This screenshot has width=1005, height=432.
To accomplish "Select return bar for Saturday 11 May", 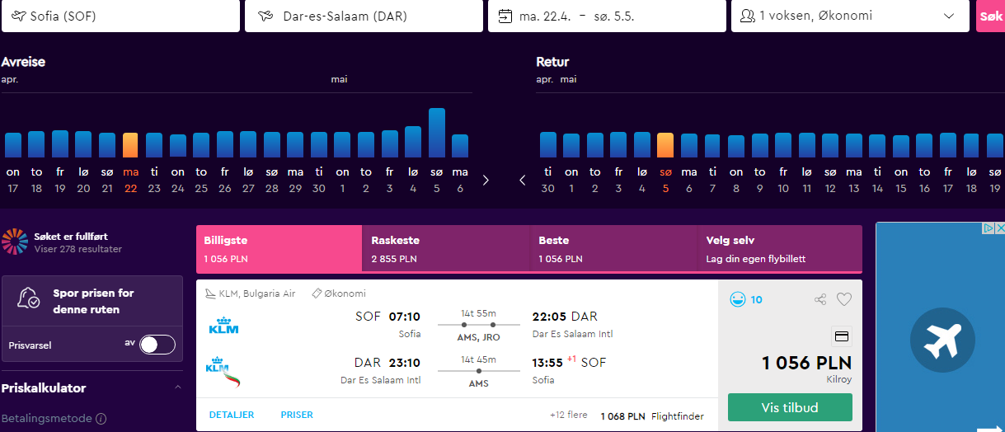I will pos(806,145).
